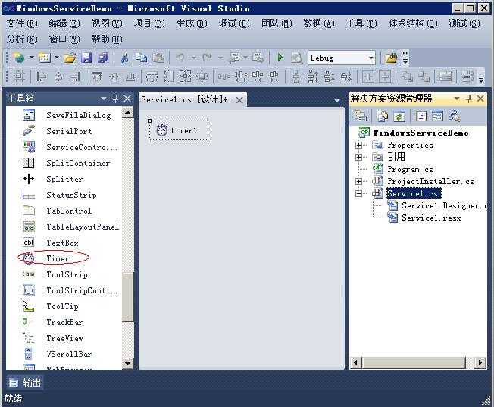The height and width of the screenshot is (407, 494).
Task: Close the Solution Explorer panel
Action: pos(480,99)
